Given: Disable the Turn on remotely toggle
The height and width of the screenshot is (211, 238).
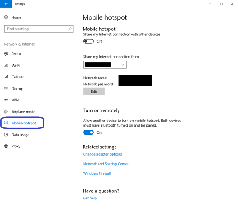Looking at the screenshot, I should pyautogui.click(x=88, y=133).
